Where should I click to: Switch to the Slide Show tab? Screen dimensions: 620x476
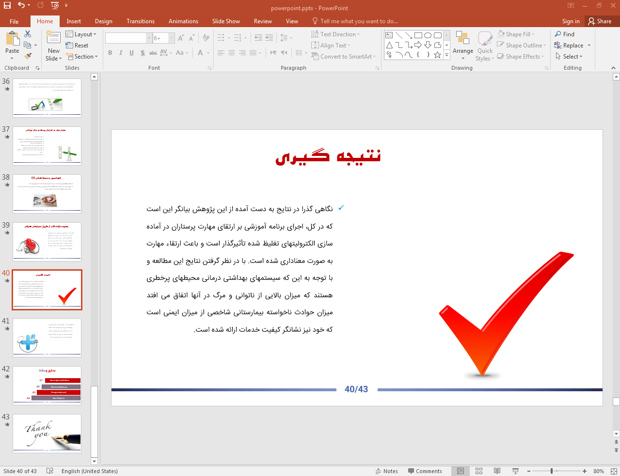click(x=226, y=21)
